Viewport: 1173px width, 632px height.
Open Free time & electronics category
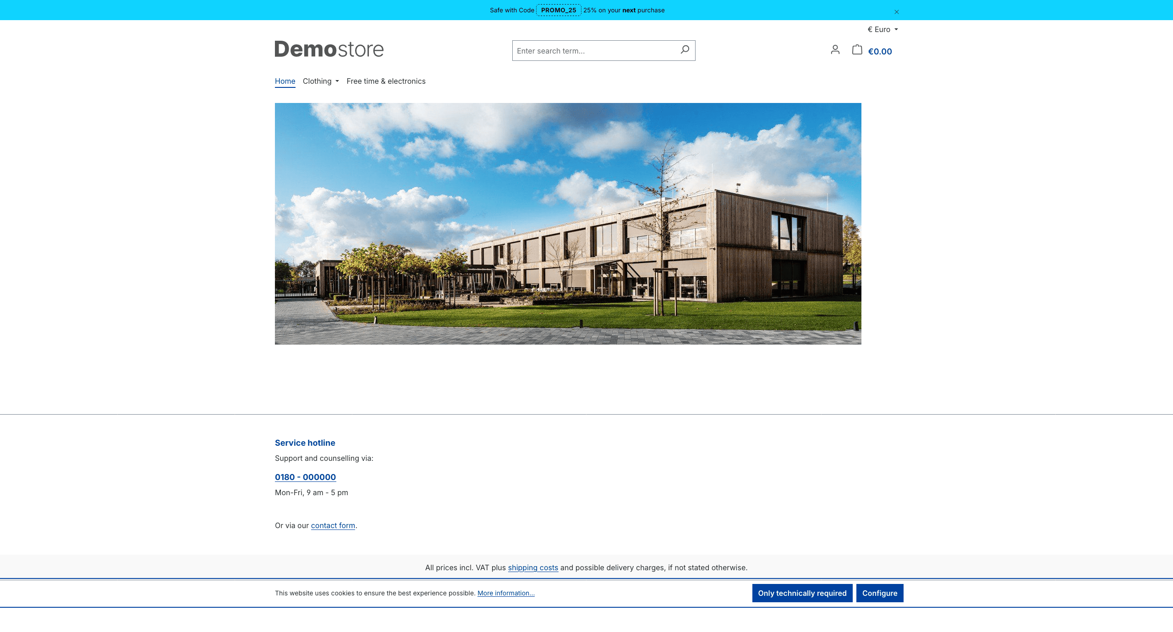pos(386,81)
